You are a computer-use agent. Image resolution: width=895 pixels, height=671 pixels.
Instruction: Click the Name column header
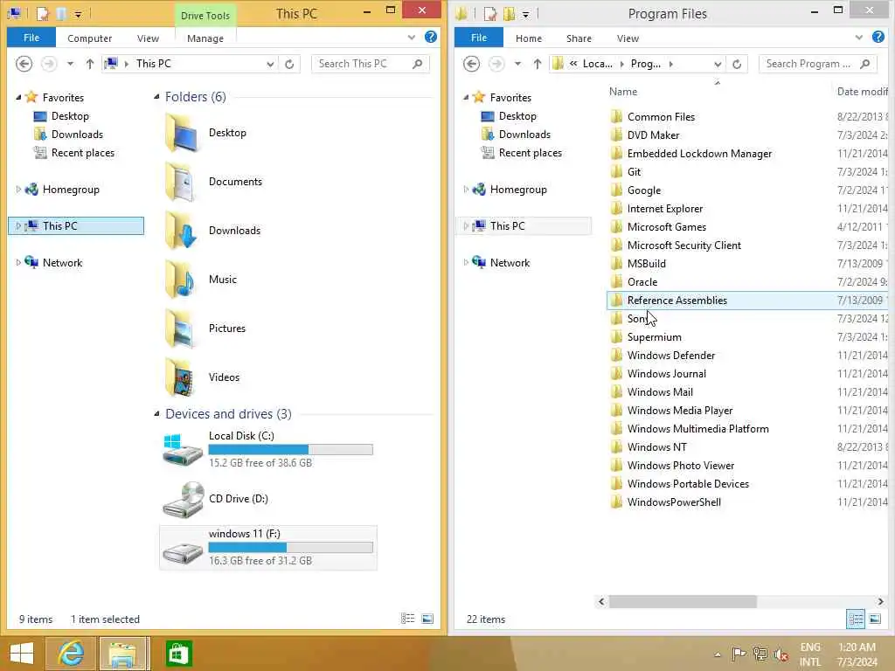(x=623, y=92)
